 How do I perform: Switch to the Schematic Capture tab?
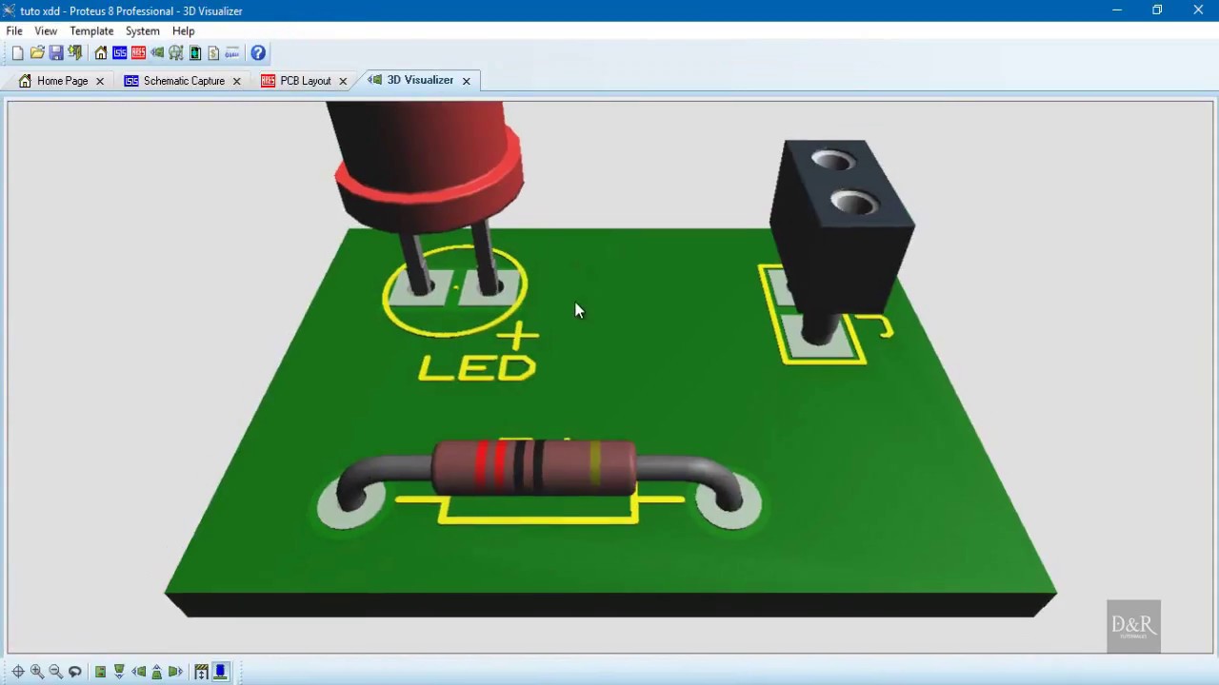(x=184, y=81)
